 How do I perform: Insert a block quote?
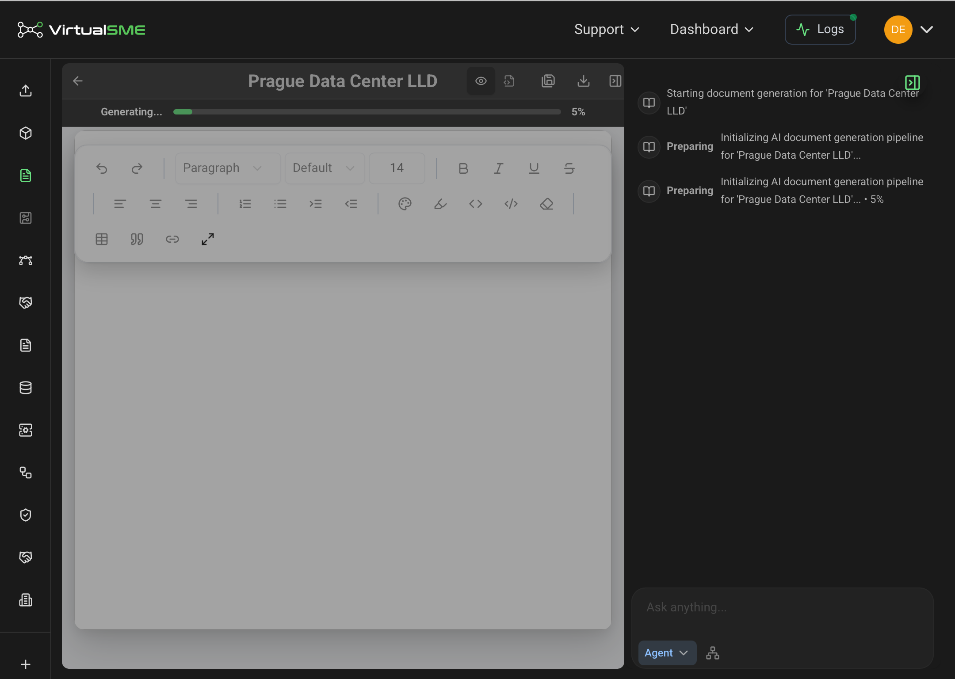[137, 239]
